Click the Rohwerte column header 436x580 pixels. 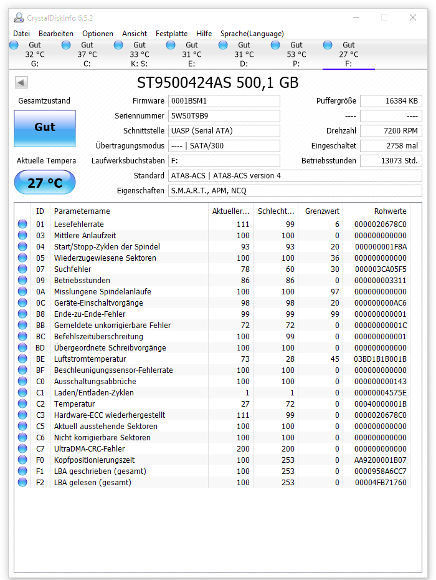coord(376,211)
